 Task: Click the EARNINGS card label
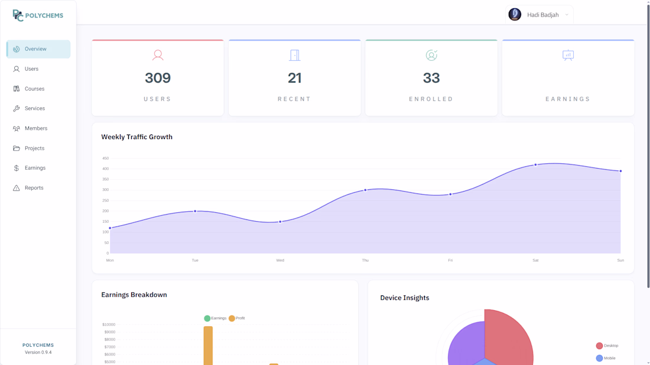[x=568, y=99]
